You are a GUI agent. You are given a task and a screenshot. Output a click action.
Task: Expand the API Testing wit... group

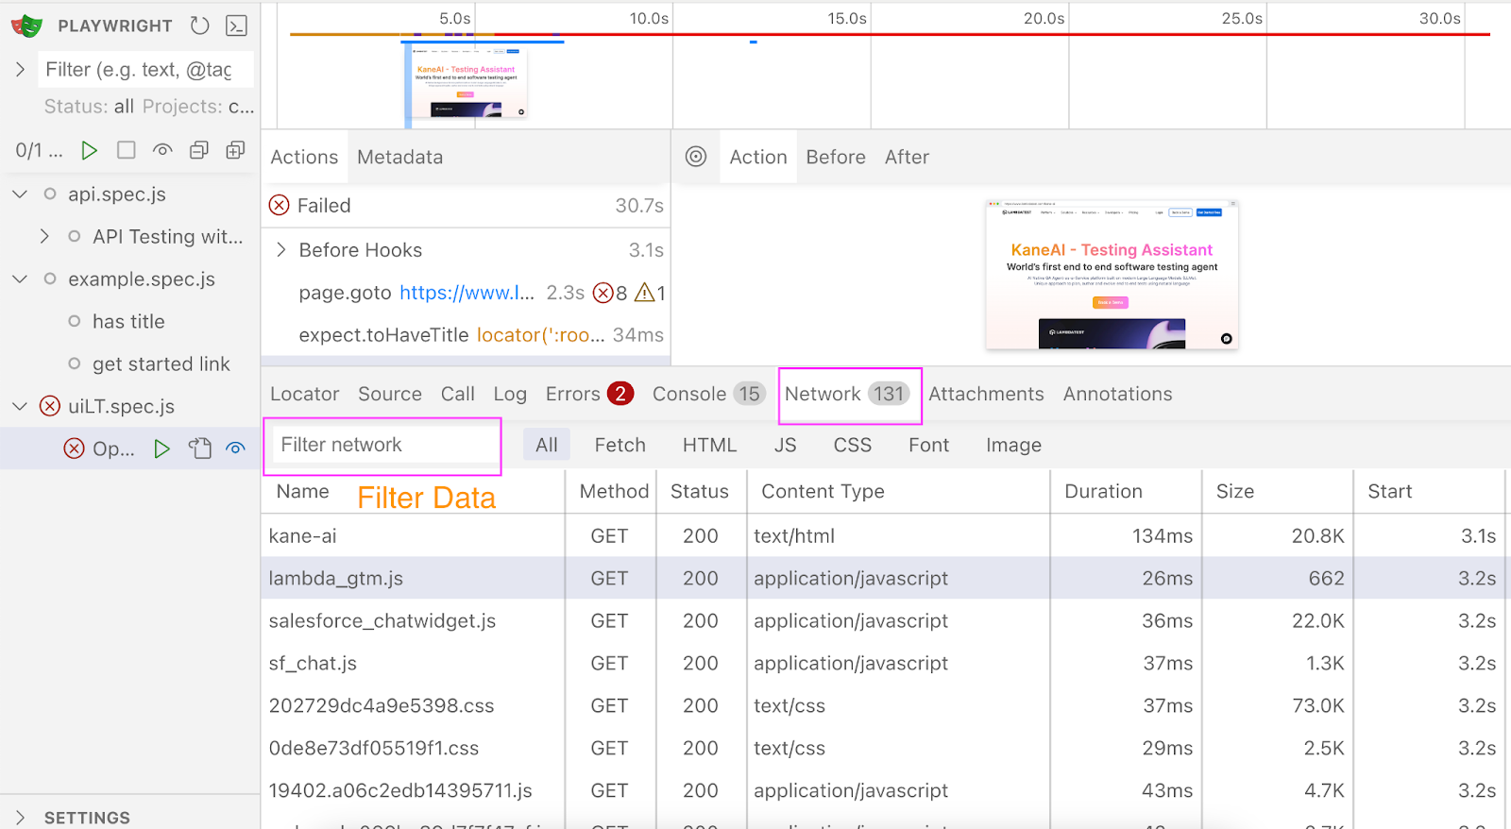(44, 236)
